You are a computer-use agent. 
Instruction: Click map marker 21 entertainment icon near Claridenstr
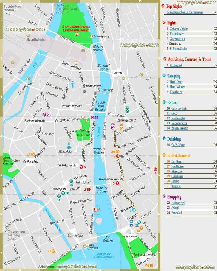pyautogui.click(x=53, y=251)
